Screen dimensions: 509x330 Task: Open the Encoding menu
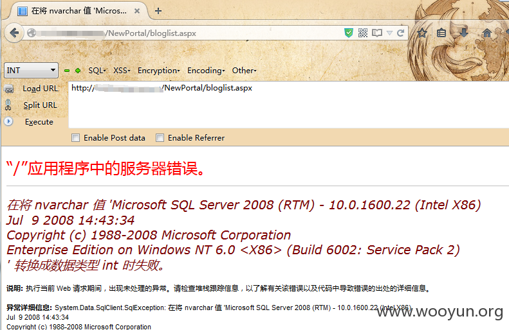click(x=206, y=71)
